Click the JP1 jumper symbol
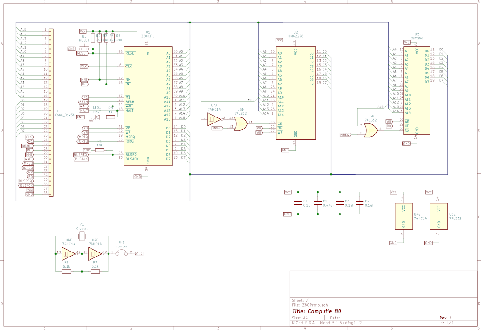The image size is (481, 330). point(121,253)
